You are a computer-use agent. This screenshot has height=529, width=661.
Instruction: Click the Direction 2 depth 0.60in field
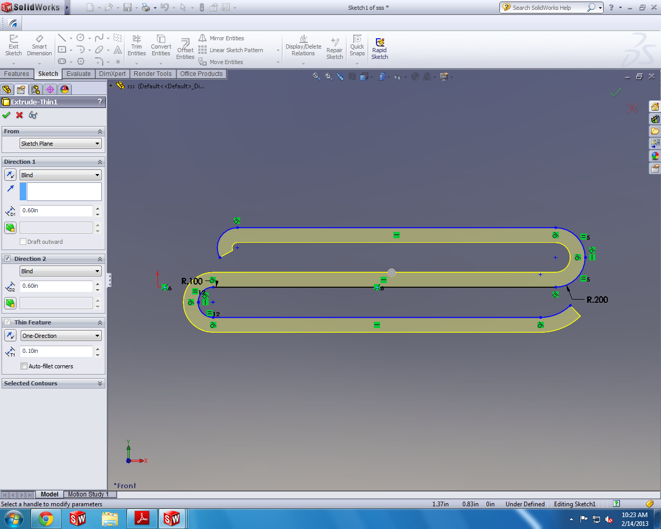tap(56, 286)
